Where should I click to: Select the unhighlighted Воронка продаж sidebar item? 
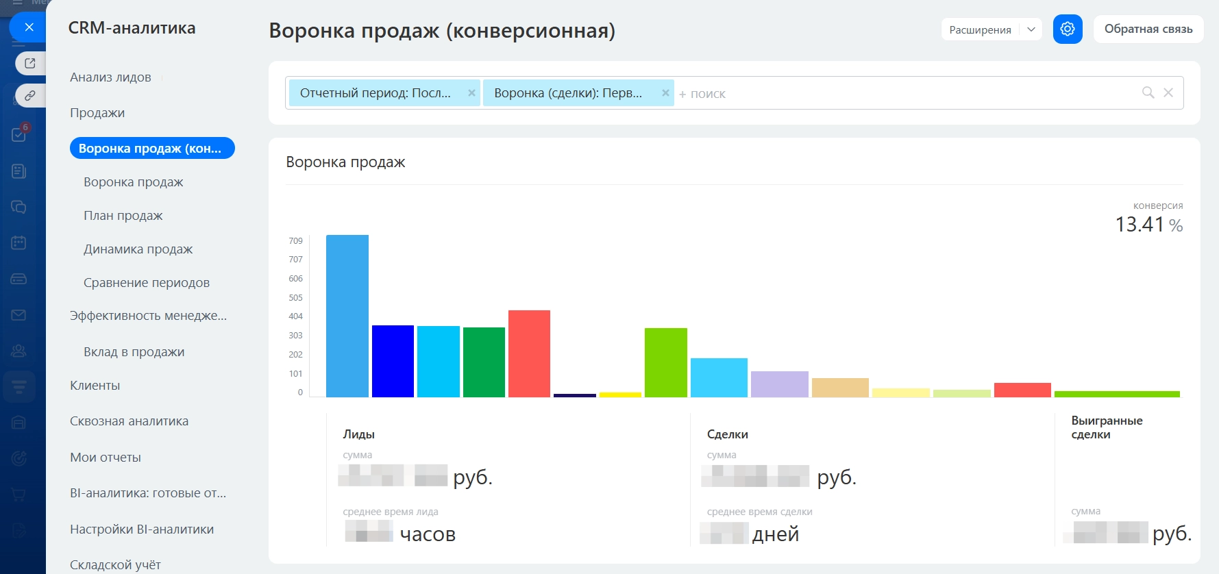pyautogui.click(x=134, y=182)
